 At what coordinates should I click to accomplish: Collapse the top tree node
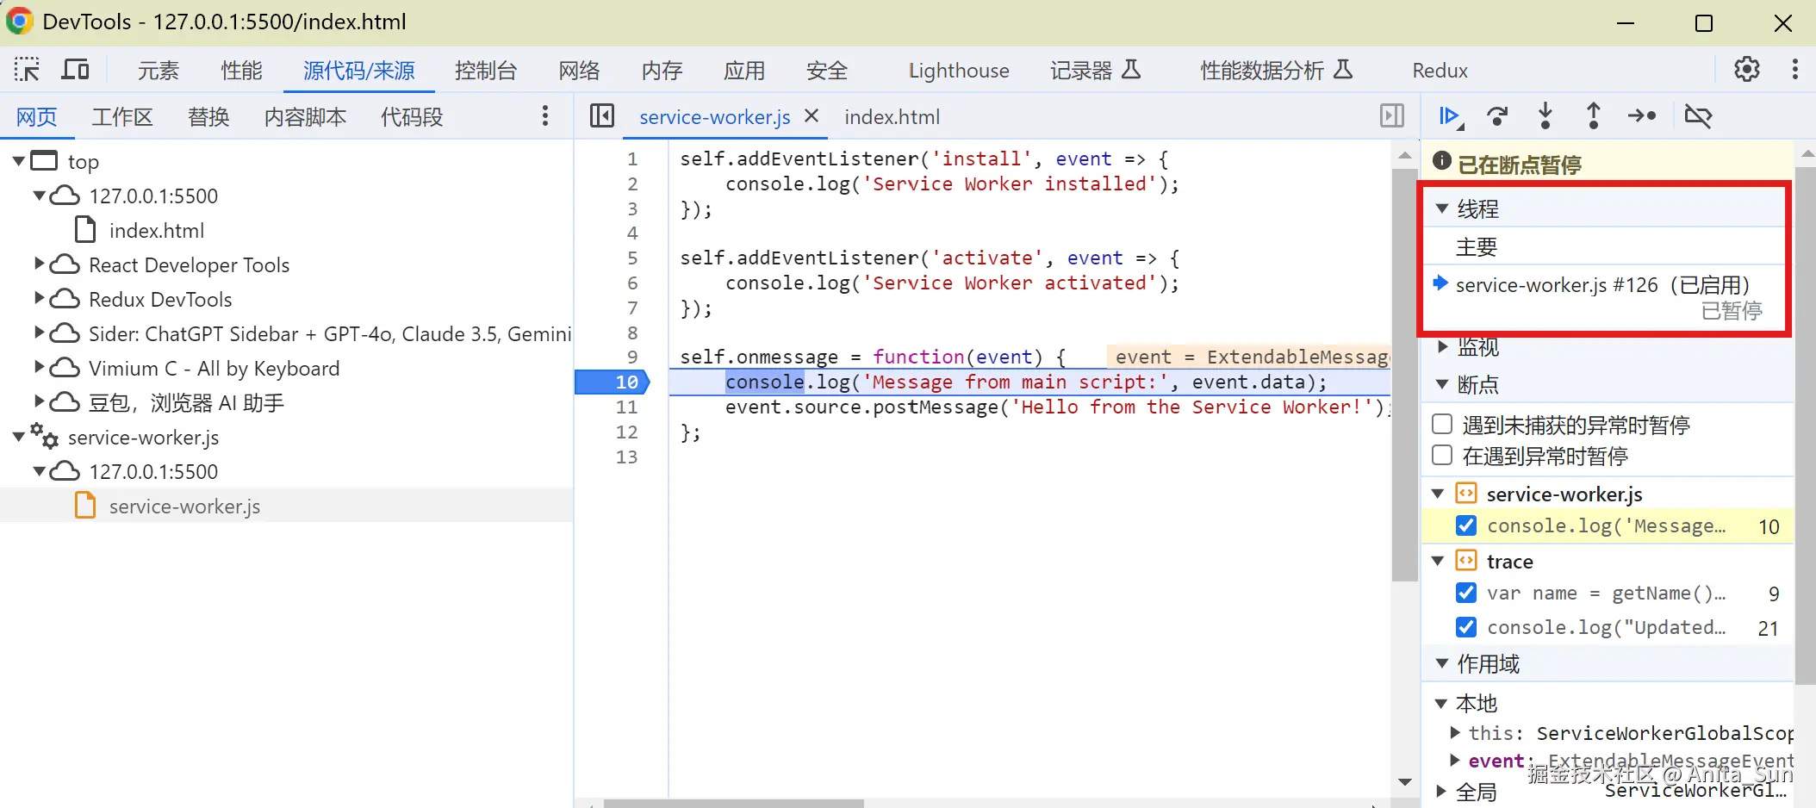[x=18, y=161]
